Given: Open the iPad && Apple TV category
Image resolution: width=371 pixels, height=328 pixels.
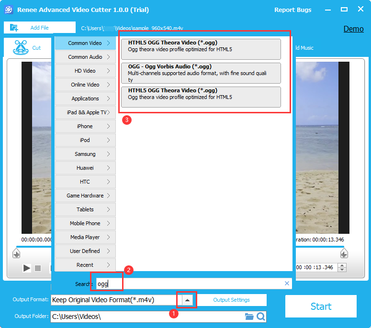Looking at the screenshot, I should (85, 112).
